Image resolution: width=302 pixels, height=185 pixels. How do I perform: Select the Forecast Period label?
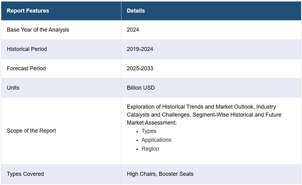coord(26,68)
